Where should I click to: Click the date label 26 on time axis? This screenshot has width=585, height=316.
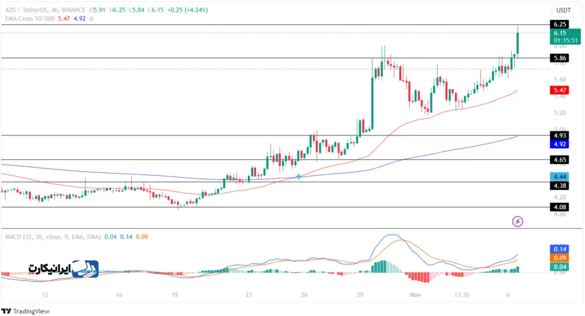click(304, 295)
